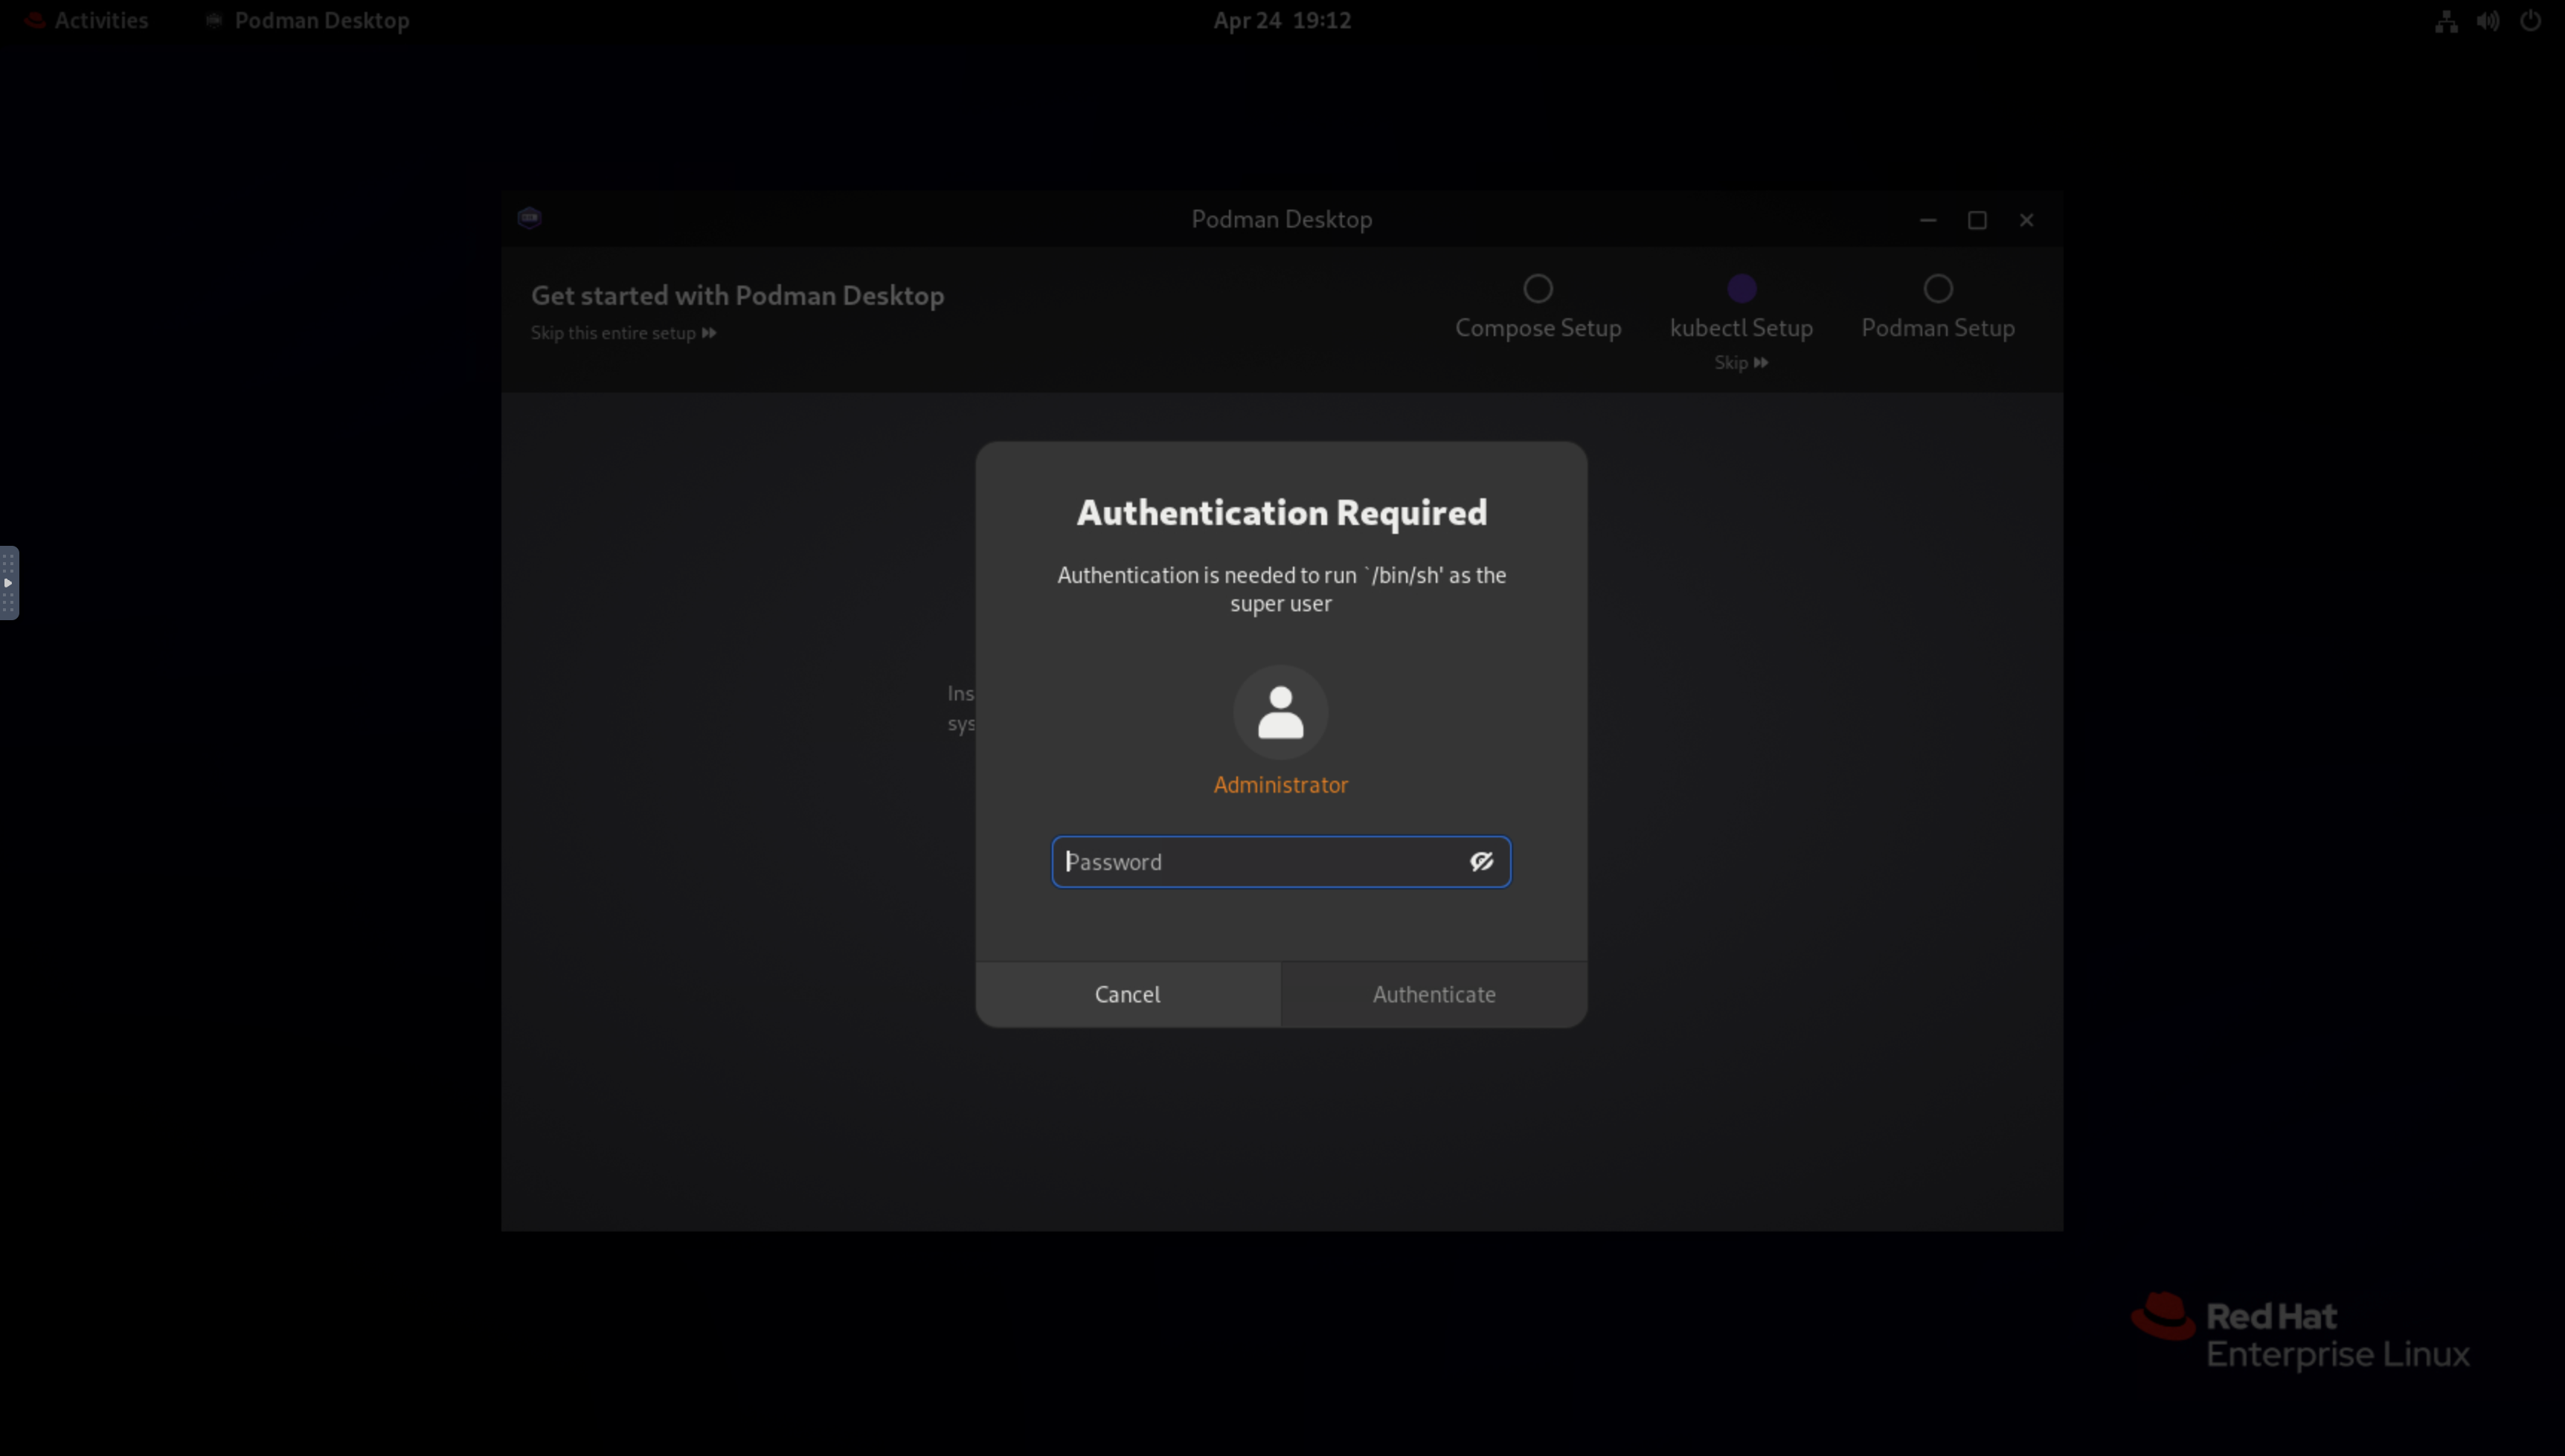
Task: Open the clock and calendar at Apr 24
Action: pyautogui.click(x=1282, y=20)
